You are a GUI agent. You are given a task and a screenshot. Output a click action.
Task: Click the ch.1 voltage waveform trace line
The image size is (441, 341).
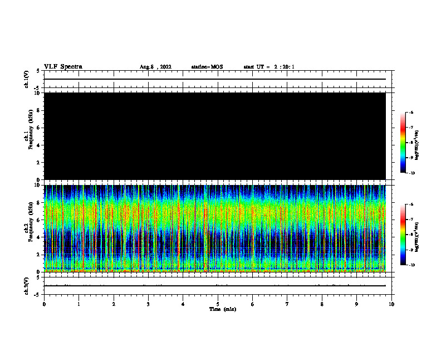pos(215,79)
